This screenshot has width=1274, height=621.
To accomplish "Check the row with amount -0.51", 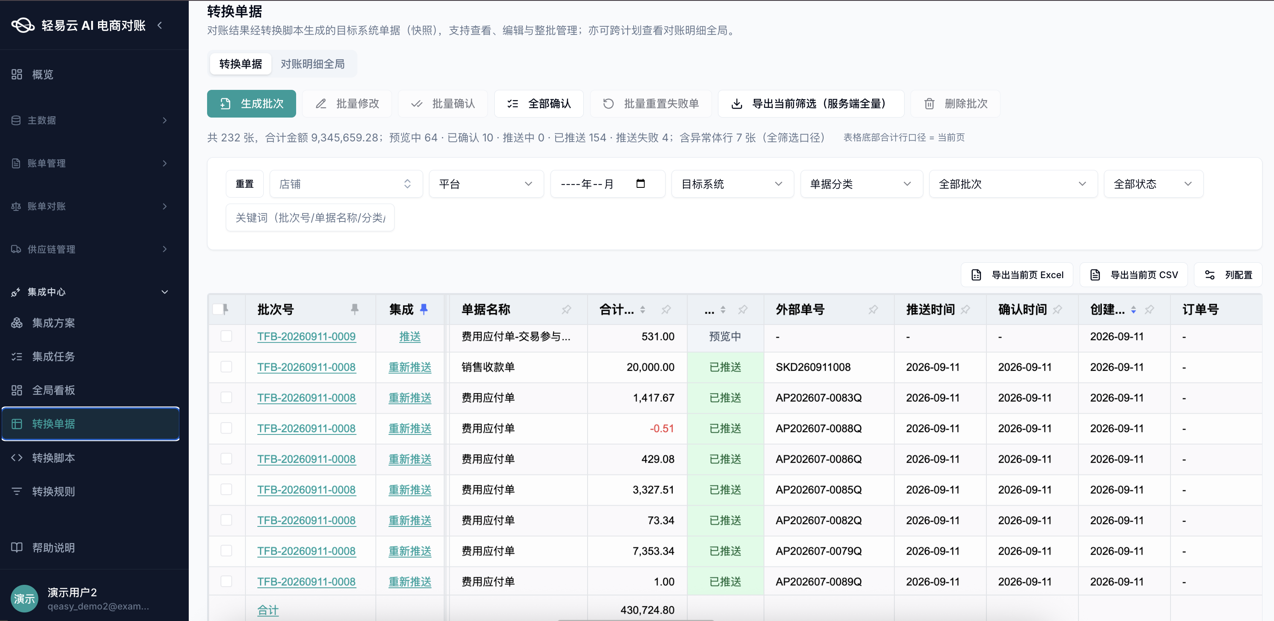I will coord(226,428).
